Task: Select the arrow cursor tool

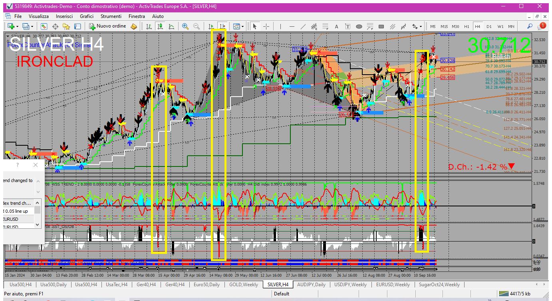Action: tap(255, 26)
